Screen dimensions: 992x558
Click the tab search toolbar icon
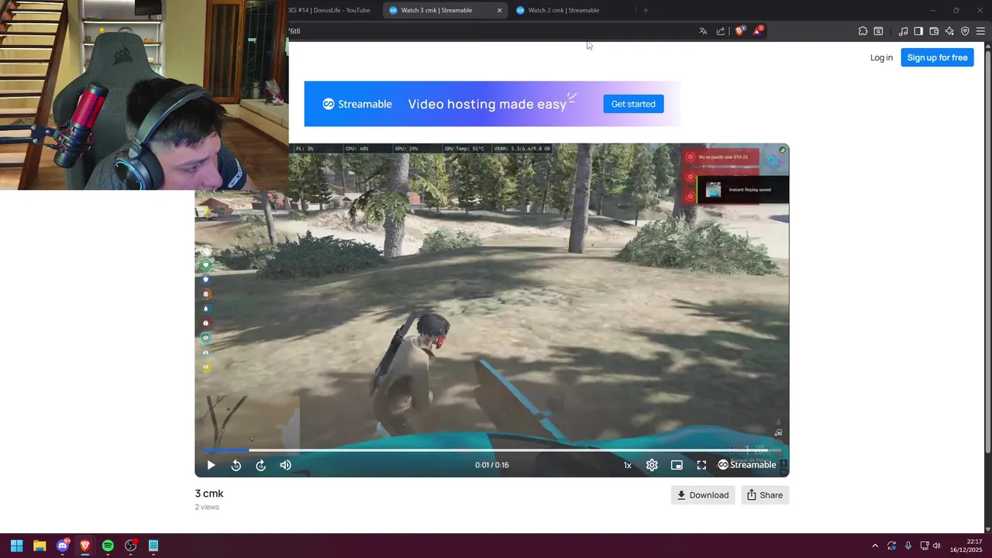(878, 31)
